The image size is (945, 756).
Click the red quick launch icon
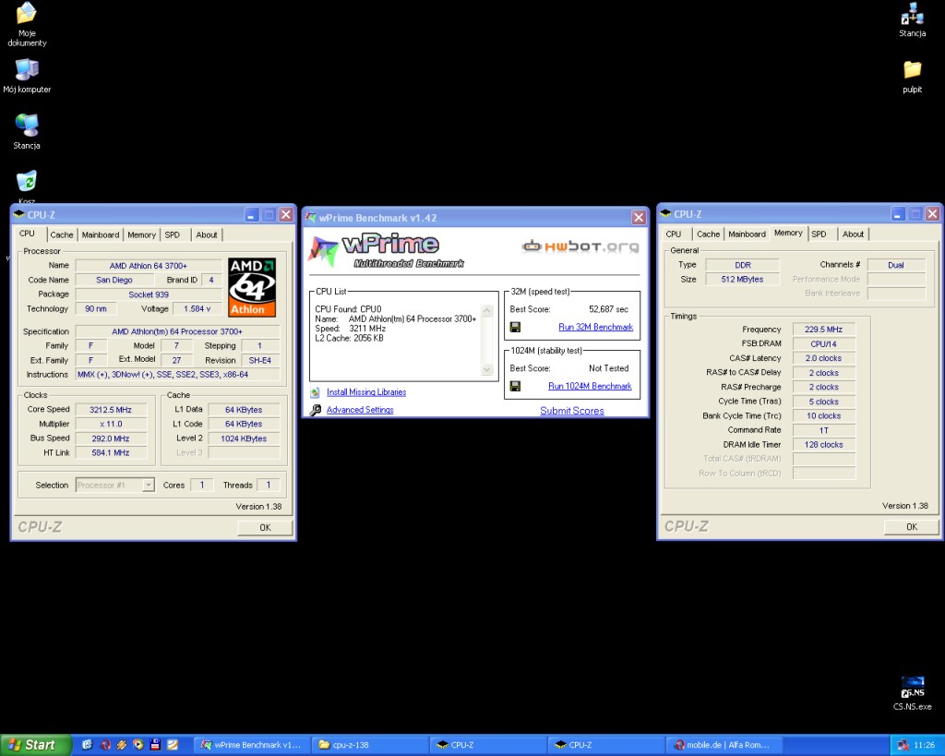(104, 745)
